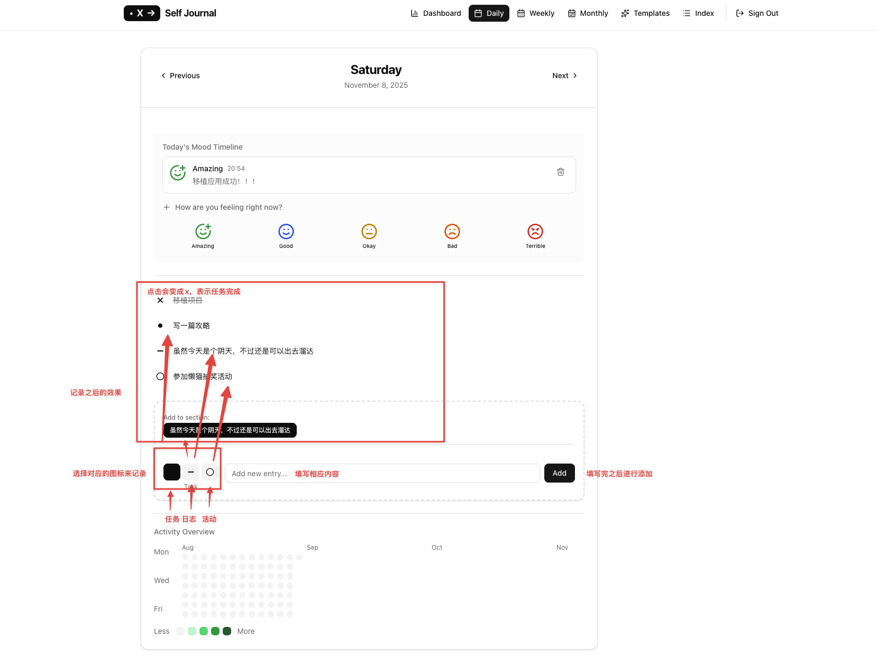Click the Monthly calendar icon
877x657 pixels.
(572, 13)
